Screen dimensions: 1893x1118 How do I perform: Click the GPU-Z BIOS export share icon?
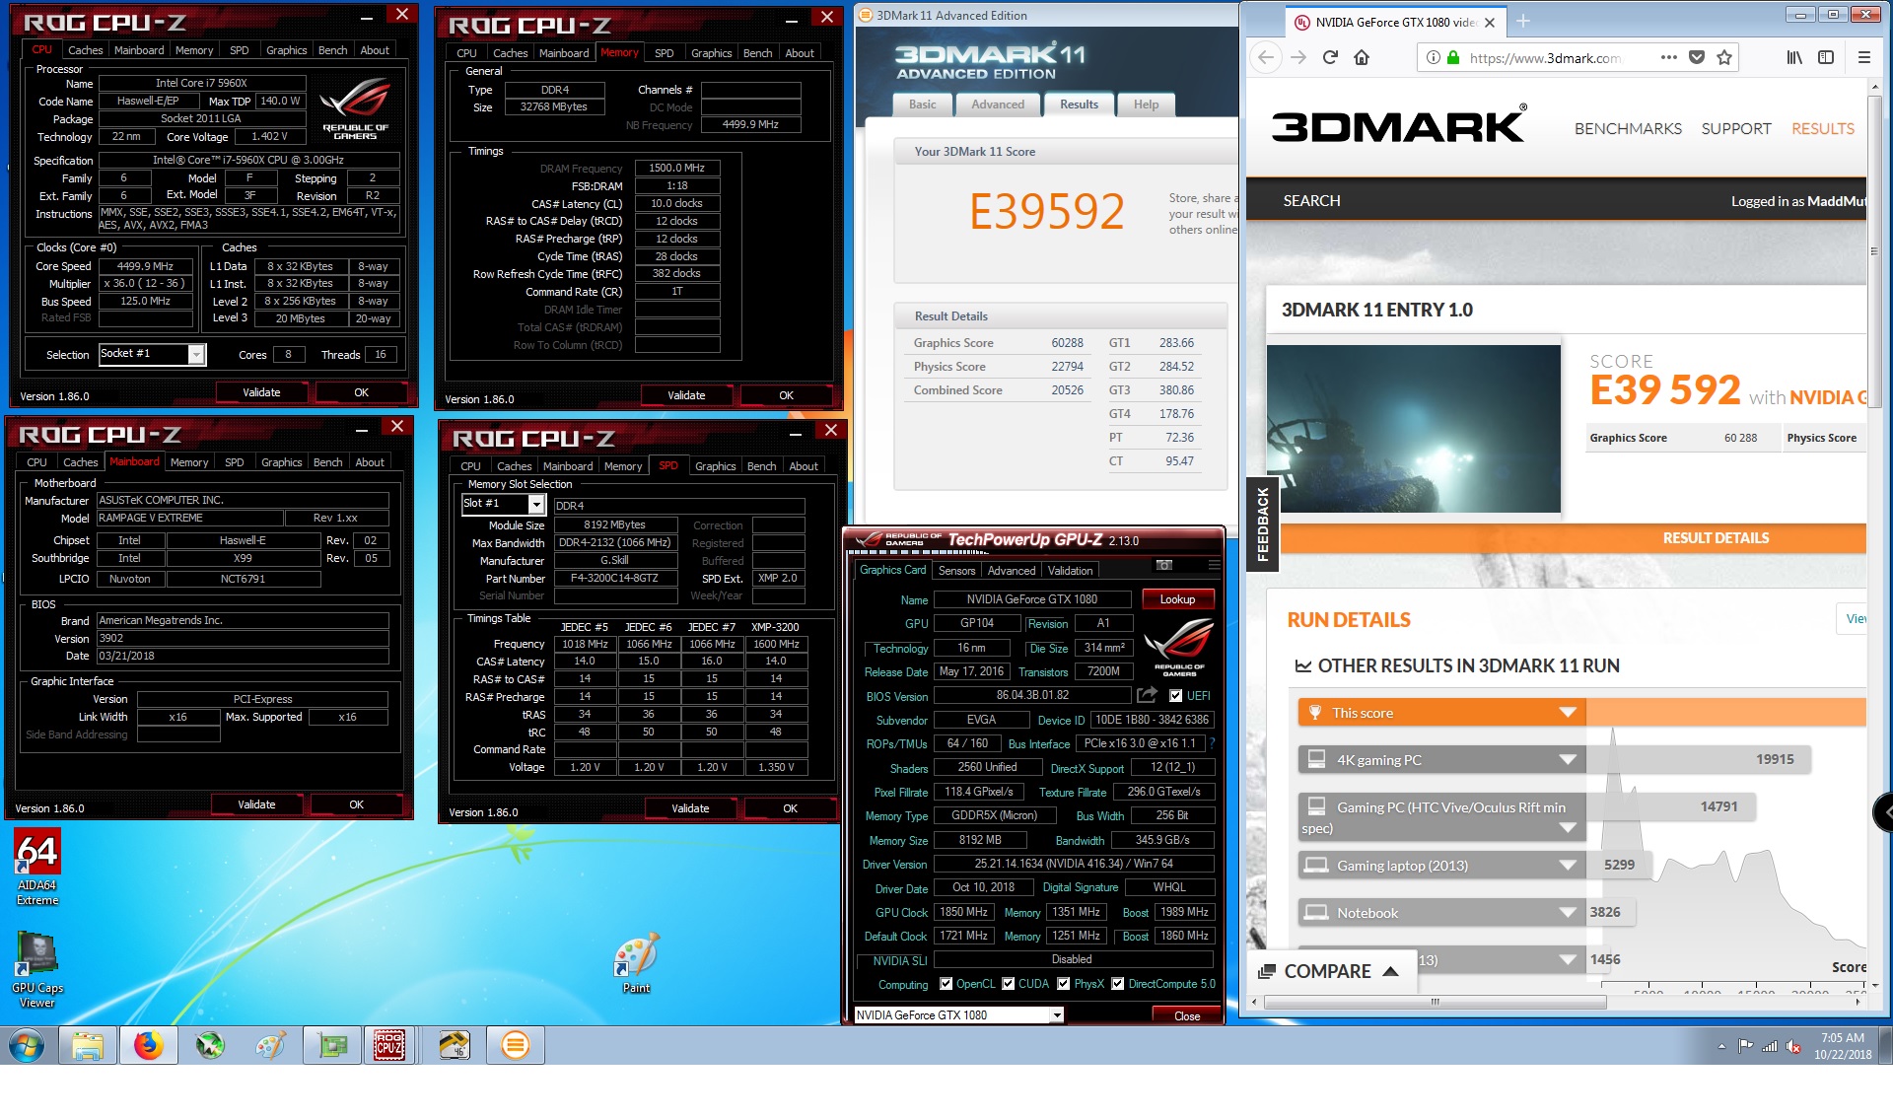point(1147,695)
